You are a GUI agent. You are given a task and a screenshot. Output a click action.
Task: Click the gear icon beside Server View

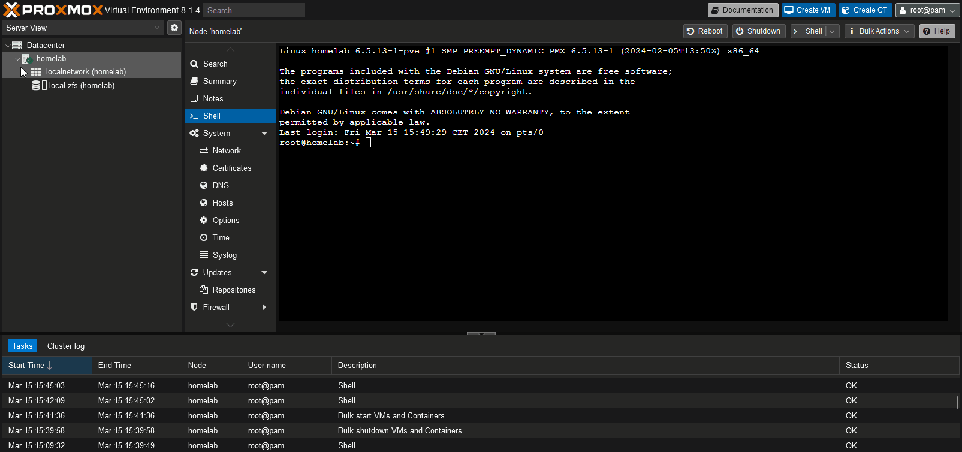174,28
